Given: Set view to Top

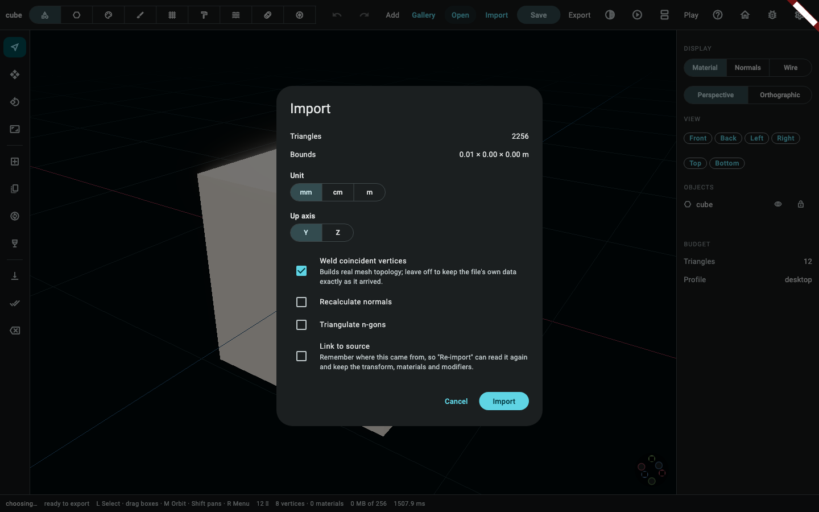Looking at the screenshot, I should pos(696,163).
